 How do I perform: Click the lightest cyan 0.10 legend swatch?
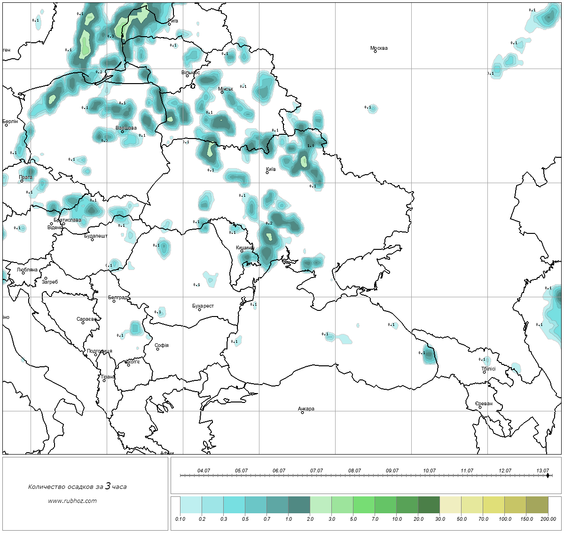(x=191, y=506)
